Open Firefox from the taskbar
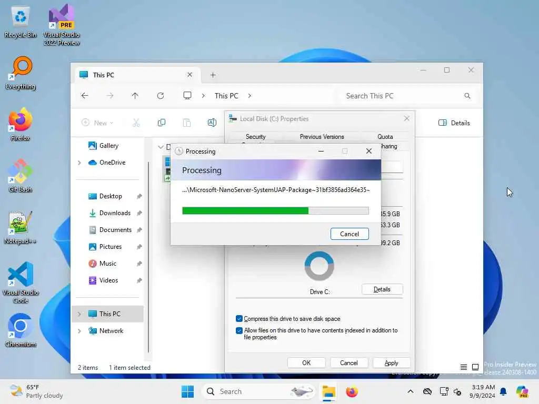The image size is (539, 404). (352, 391)
